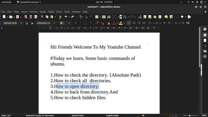
Task: Click Default Style in the status bar
Action: point(78,116)
